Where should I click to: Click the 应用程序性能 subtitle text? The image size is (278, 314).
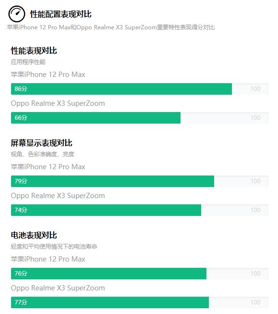pos(28,62)
